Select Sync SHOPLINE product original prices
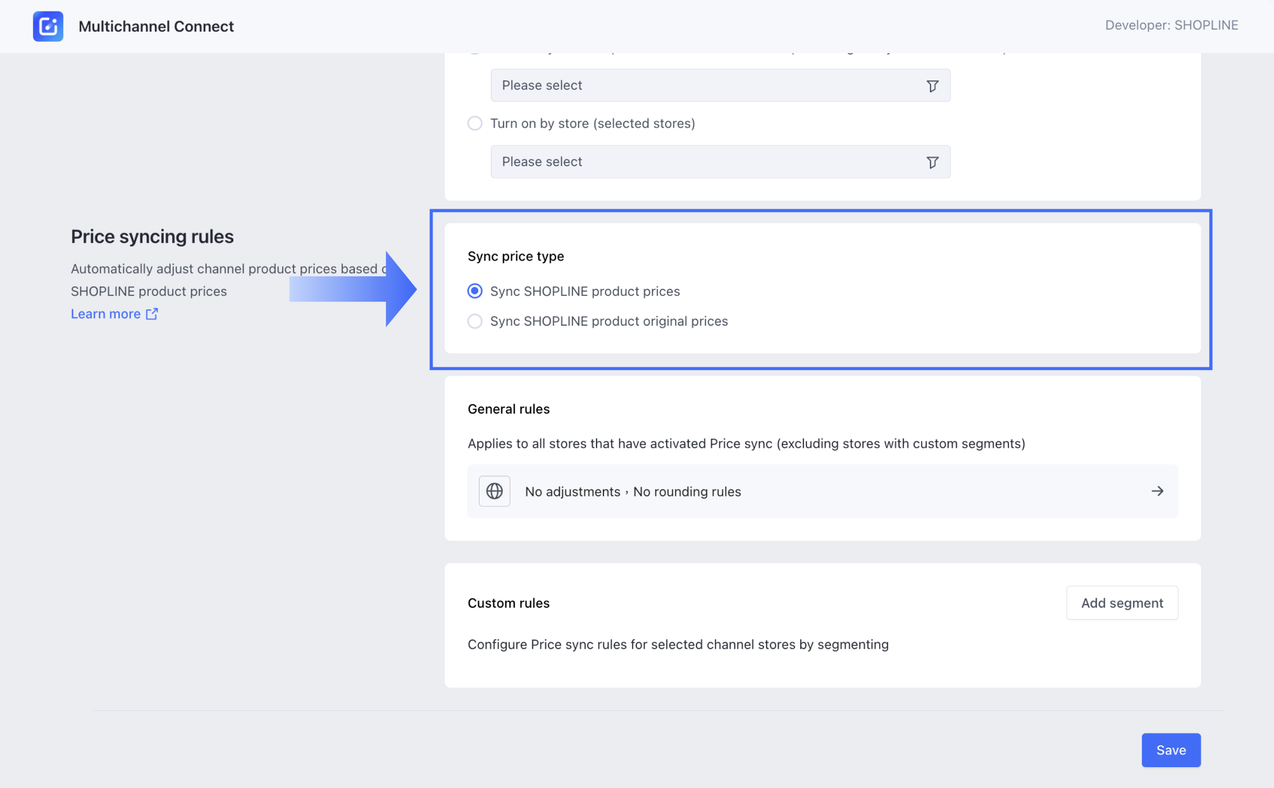 click(x=475, y=321)
